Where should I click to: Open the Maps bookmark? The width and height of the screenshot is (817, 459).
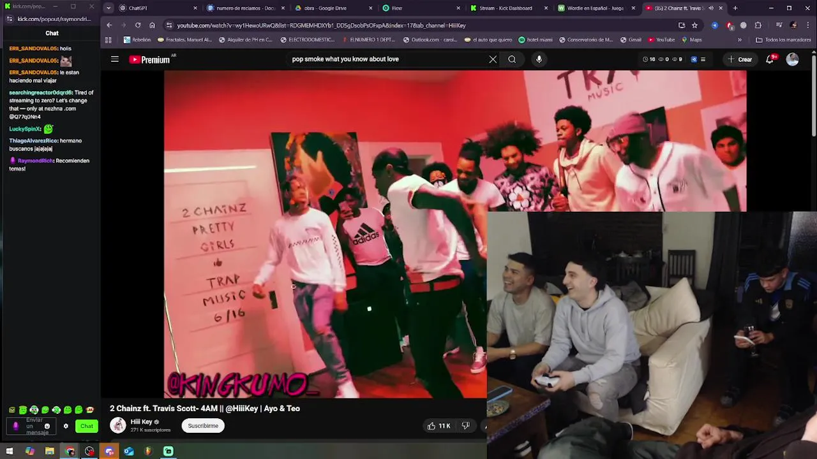tap(691, 40)
